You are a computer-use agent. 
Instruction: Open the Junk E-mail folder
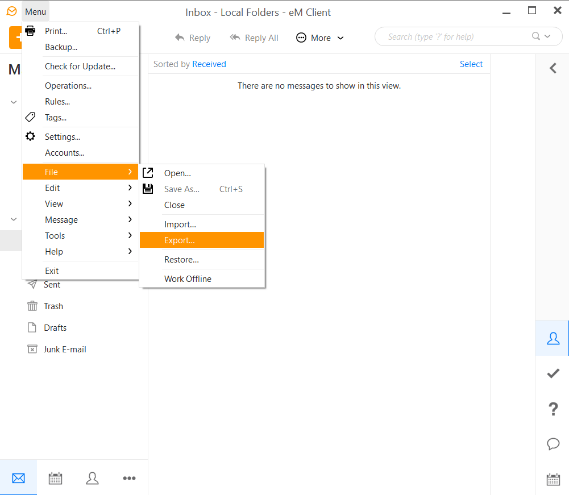click(65, 349)
